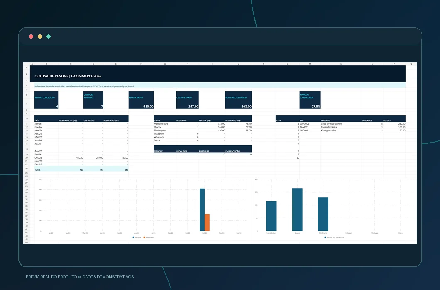
Task: Select the Instagram channel cell
Action: click(x=159, y=134)
